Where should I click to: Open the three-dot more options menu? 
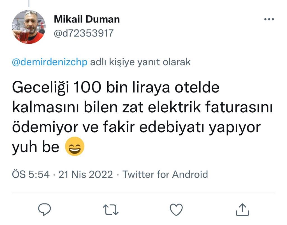pyautogui.click(x=269, y=19)
